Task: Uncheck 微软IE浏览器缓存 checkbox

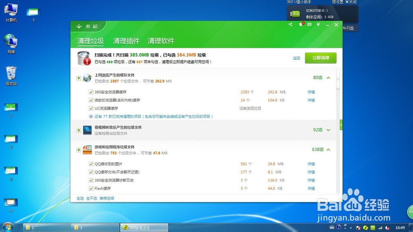Action: pyautogui.click(x=91, y=100)
